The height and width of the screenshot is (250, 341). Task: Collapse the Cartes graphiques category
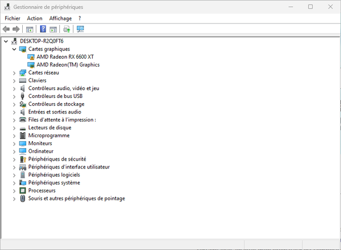[14, 49]
